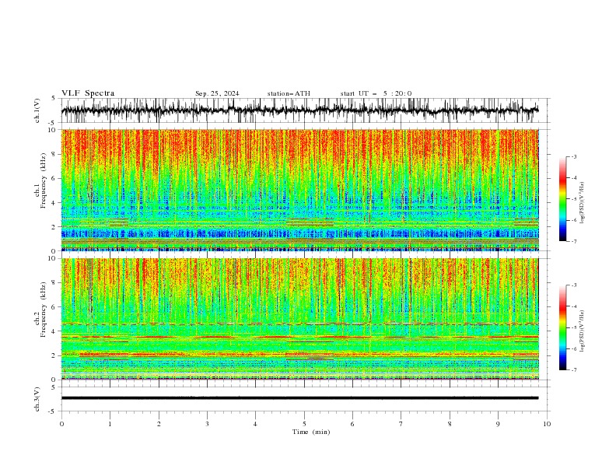616x476 pixels.
Task: Click the "ch.3(V)" axis label
Action: point(37,399)
